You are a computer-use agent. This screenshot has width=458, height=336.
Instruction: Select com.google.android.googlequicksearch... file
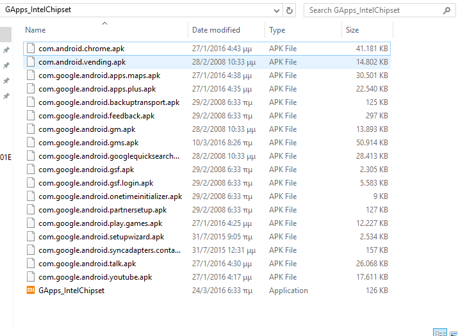click(x=109, y=156)
